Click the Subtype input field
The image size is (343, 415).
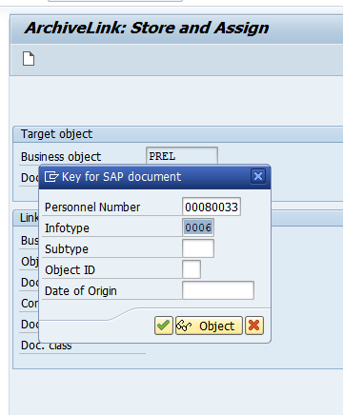(198, 248)
